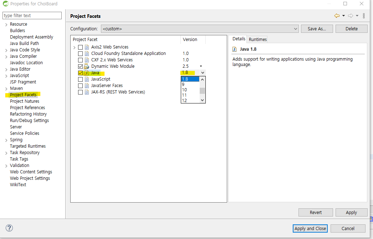Expand the Spring tree node
Viewport: 373px width, 239px height.
click(x=6, y=140)
